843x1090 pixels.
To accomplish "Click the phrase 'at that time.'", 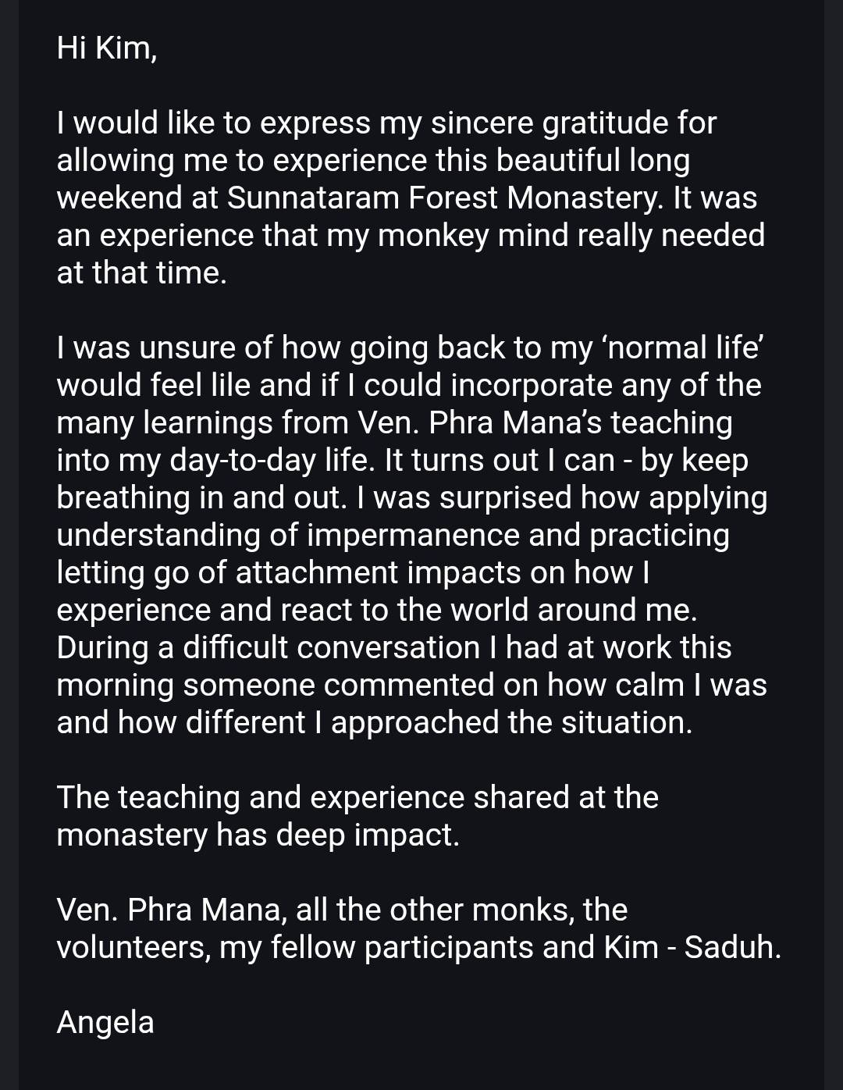I will point(141,272).
